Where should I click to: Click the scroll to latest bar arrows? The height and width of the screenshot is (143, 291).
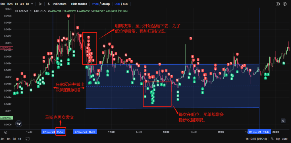[x=283, y=121]
